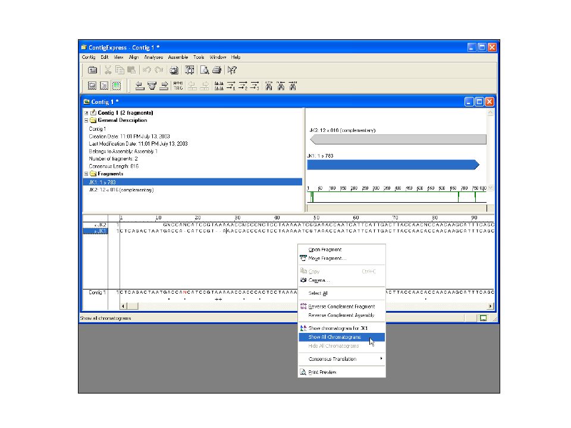Click the Redo toolbar icon
The height and width of the screenshot is (428, 571).
pyautogui.click(x=159, y=70)
